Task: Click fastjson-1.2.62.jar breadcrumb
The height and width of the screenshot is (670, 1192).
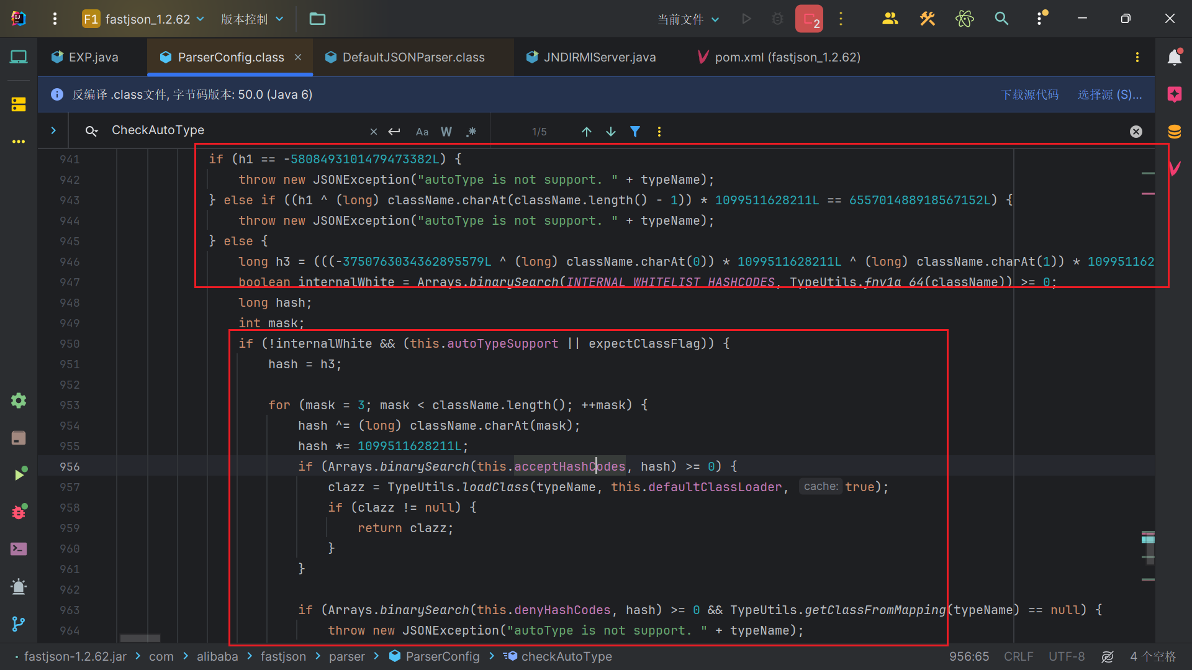Action: pyautogui.click(x=75, y=656)
